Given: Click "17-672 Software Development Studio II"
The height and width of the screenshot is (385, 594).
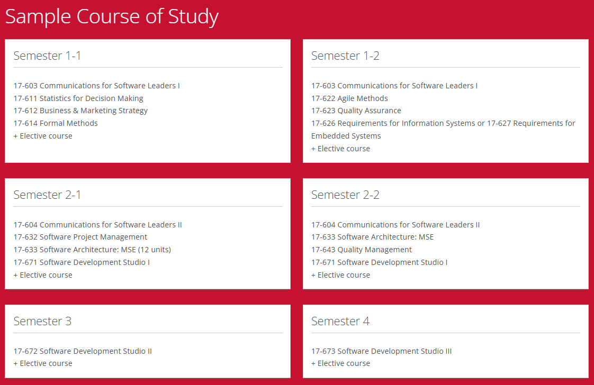Looking at the screenshot, I should coord(83,351).
